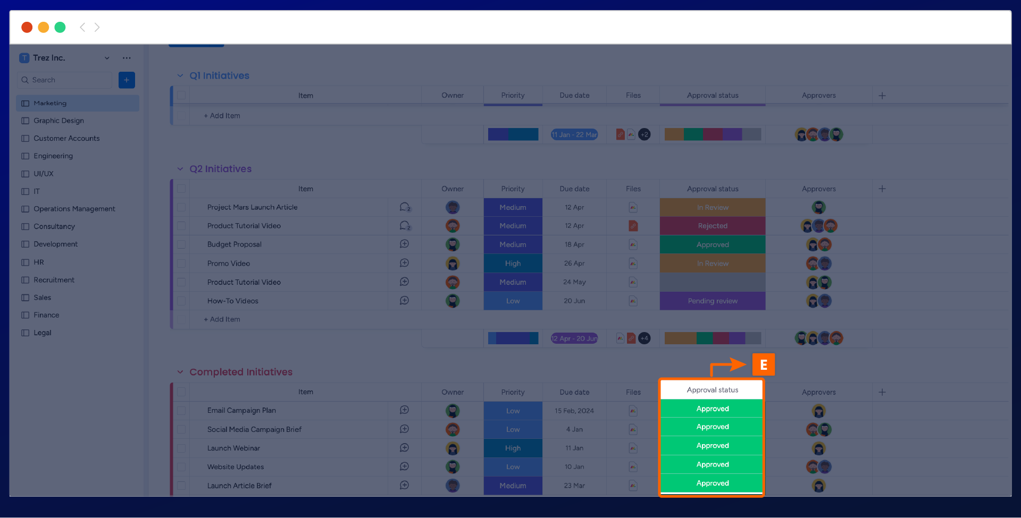Select the How-To Videos row checkbox
Viewport: 1021px width, 518px height.
[181, 301]
